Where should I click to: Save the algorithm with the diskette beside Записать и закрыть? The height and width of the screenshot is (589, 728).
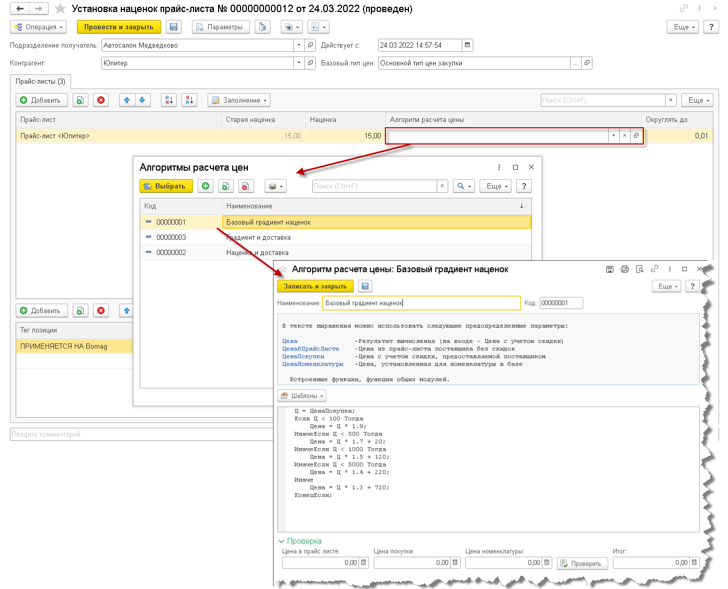365,286
